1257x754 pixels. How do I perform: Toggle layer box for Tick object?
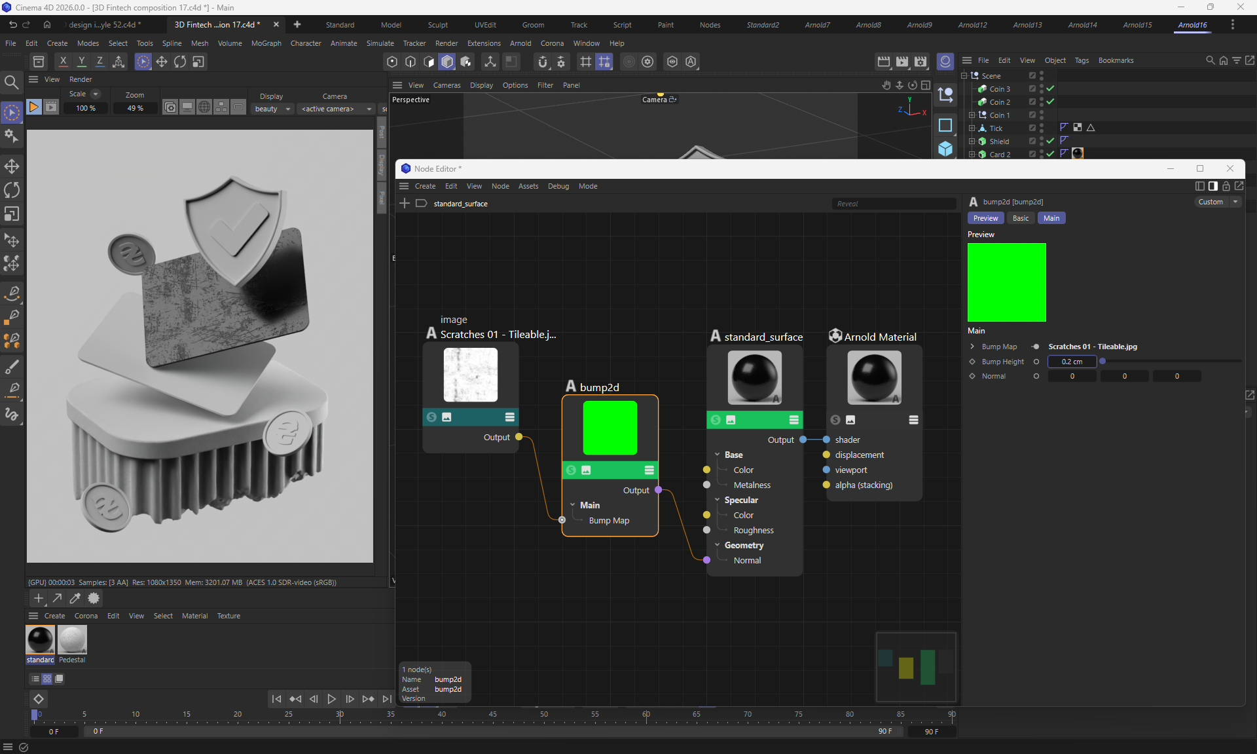click(x=1032, y=128)
